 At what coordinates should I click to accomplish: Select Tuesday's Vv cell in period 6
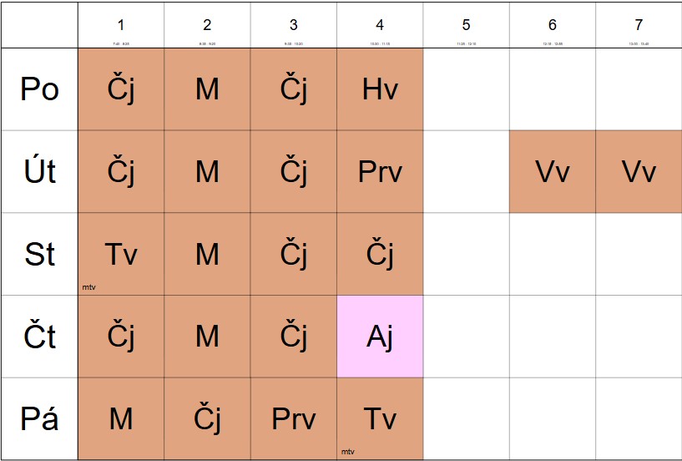[553, 171]
